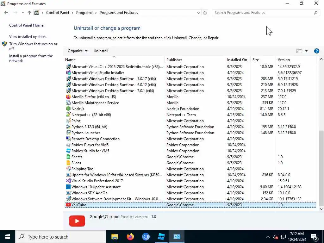Navigate to Control Panel in the breadcrumb
The height and width of the screenshot is (243, 324).
58,13
